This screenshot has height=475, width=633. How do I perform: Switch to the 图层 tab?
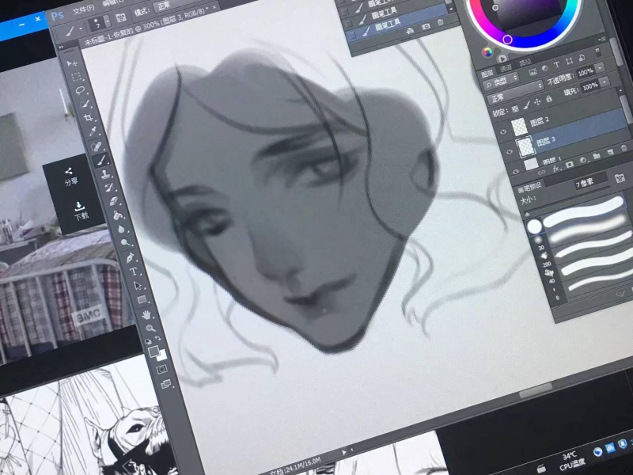point(487,73)
